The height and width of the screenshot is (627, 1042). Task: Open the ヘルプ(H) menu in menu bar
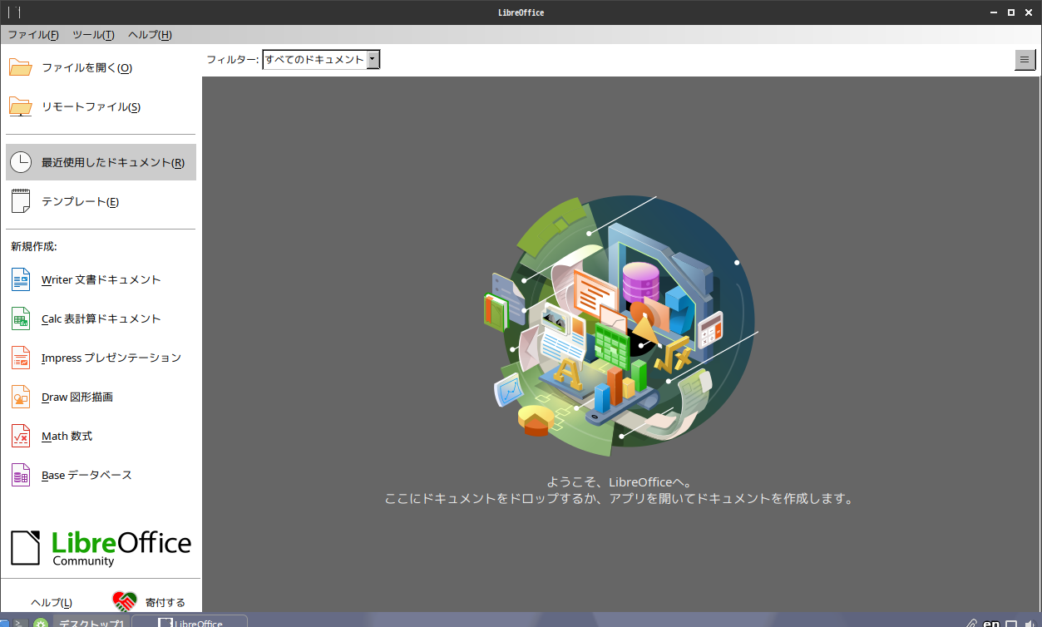click(150, 35)
